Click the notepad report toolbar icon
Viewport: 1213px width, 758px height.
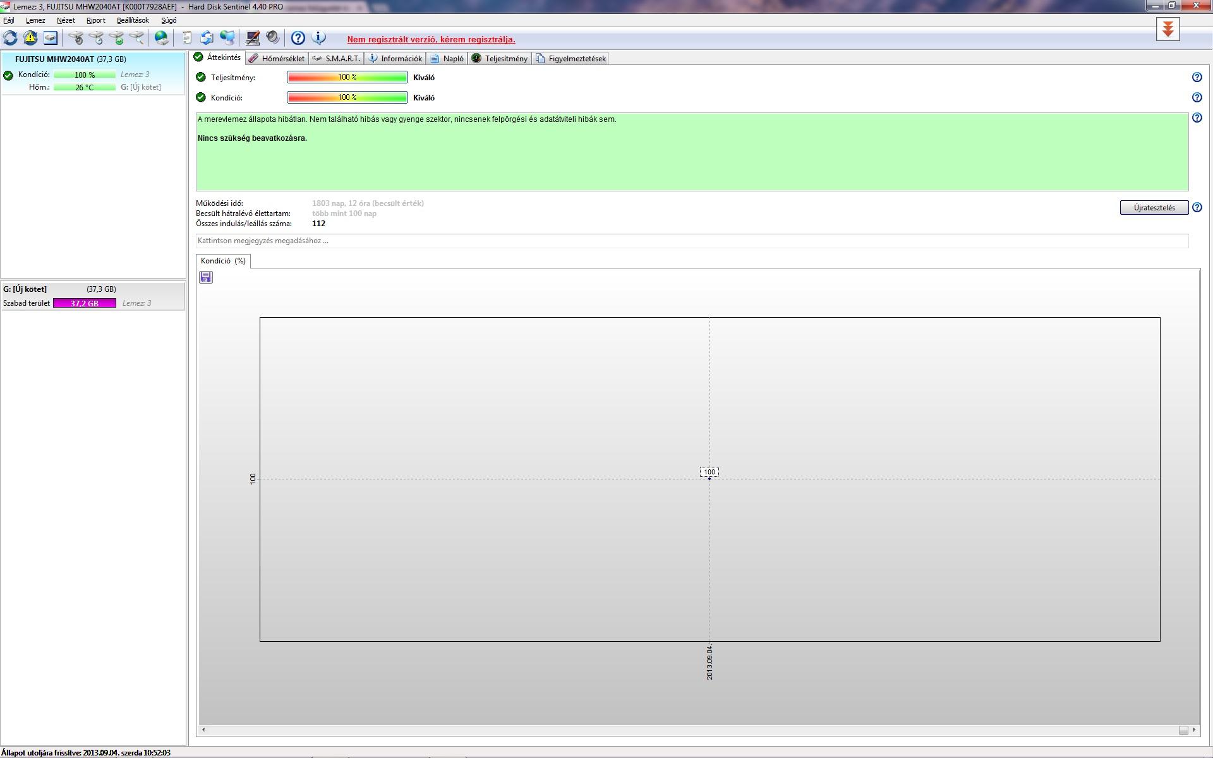pos(186,39)
